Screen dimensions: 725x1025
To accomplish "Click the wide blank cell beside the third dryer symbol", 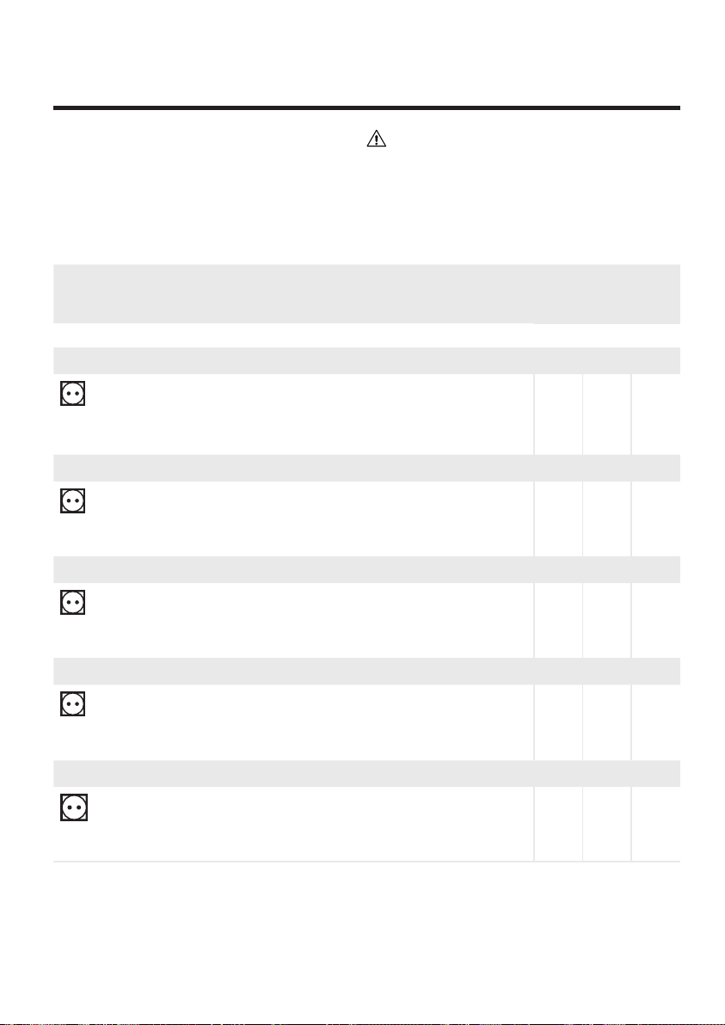I will [311, 620].
